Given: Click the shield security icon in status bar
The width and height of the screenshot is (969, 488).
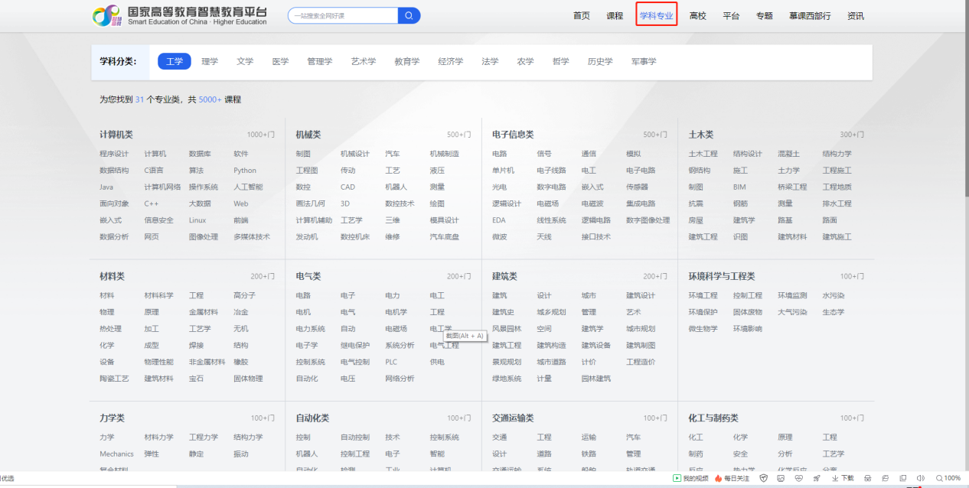Looking at the screenshot, I should pos(763,478).
